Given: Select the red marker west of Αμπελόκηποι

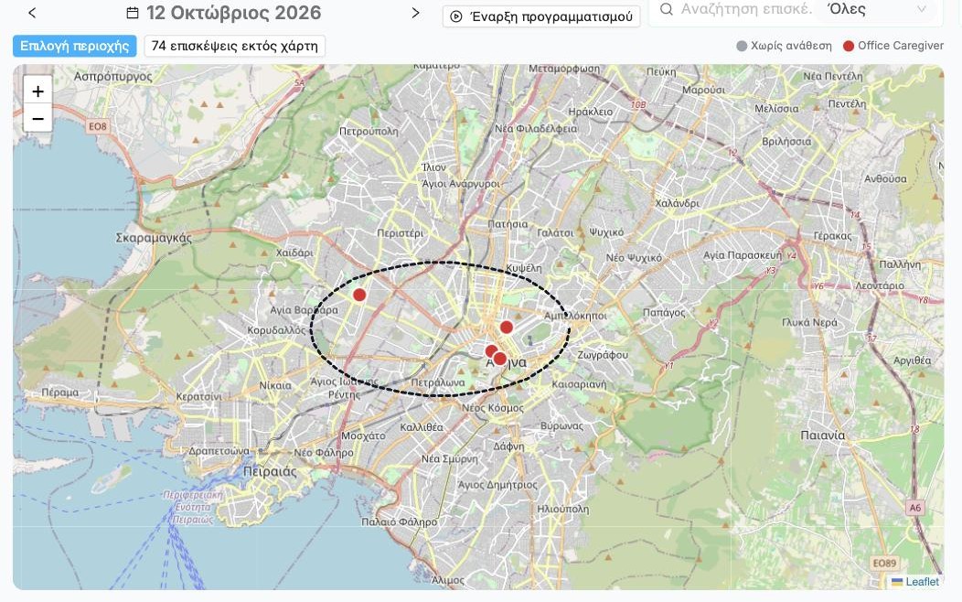Looking at the screenshot, I should click(507, 328).
